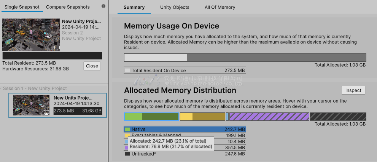377x162 pixels.
Task: Click the yellow Executables segment of distribution bar
Action: pos(202,117)
